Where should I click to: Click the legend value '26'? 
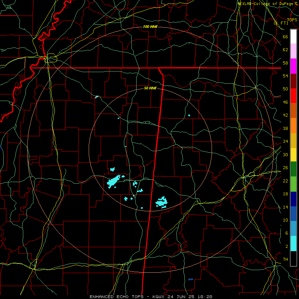click(x=285, y=168)
